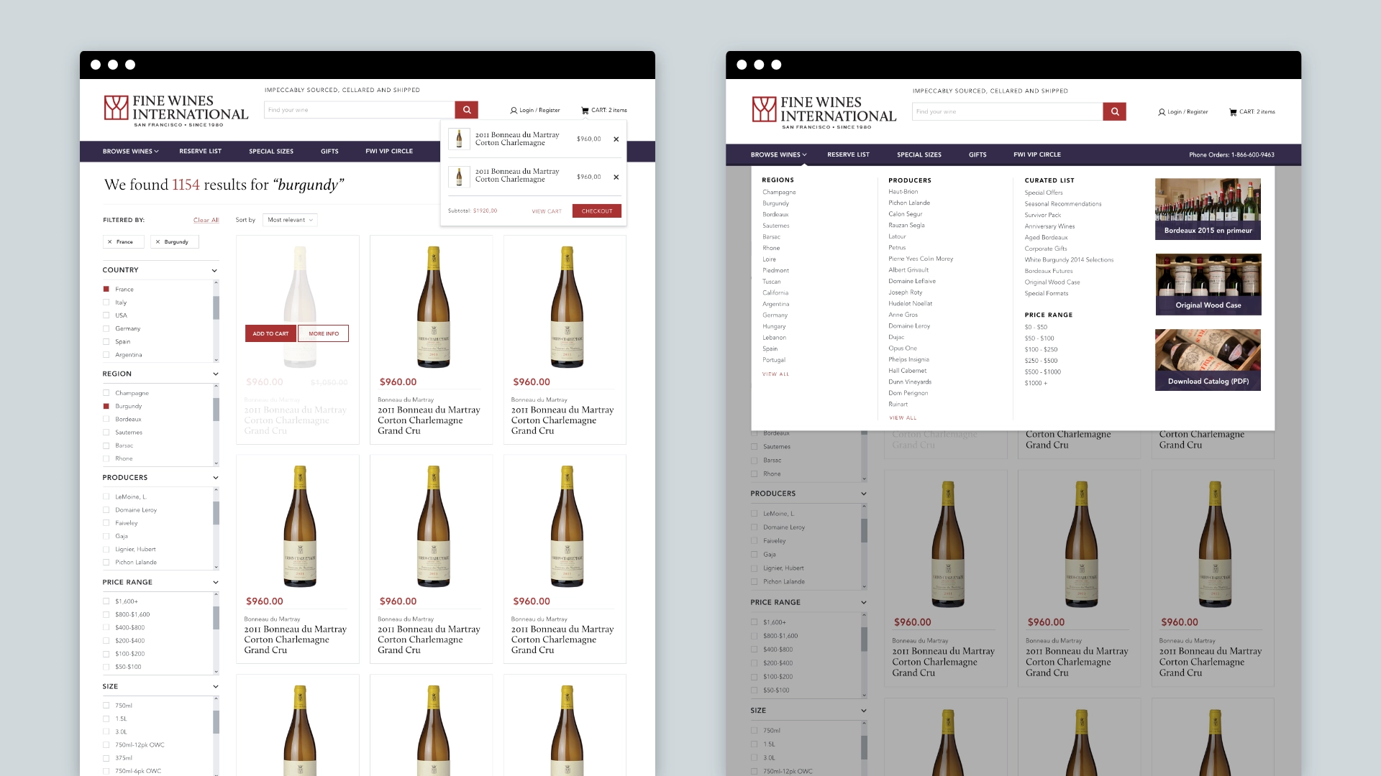The image size is (1381, 776).
Task: Open Bordeaux 2015 en primeur promo image
Action: coord(1208,209)
